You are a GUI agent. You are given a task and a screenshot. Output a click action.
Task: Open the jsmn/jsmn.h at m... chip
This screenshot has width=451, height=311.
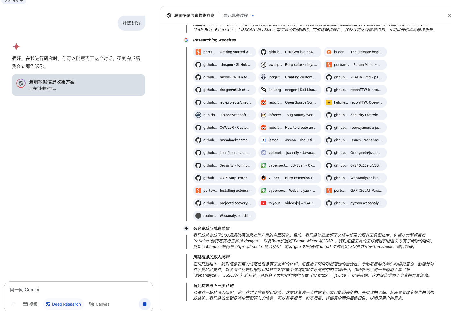(x=224, y=153)
